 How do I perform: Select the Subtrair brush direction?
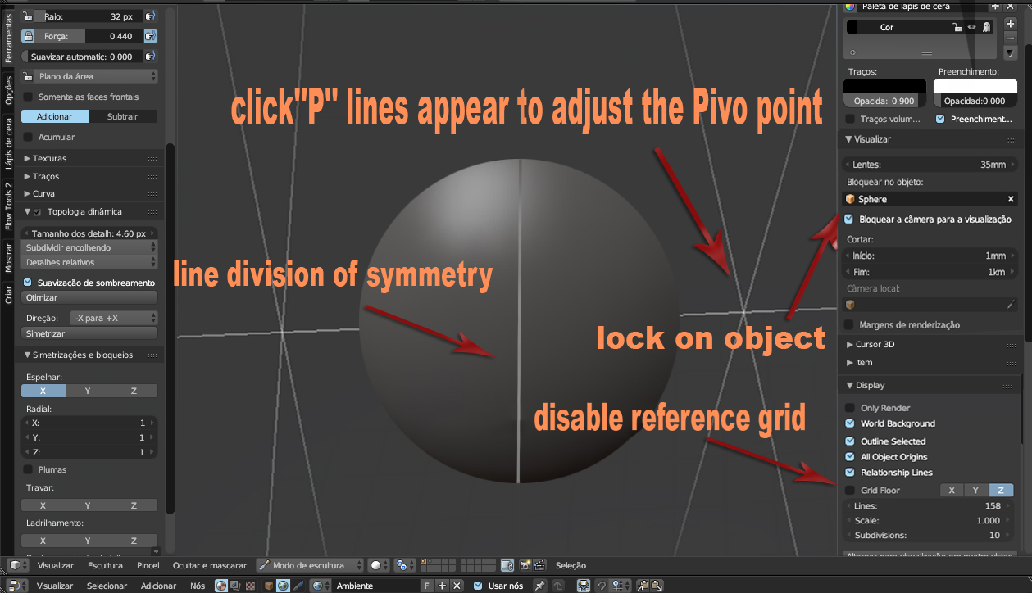pos(123,116)
